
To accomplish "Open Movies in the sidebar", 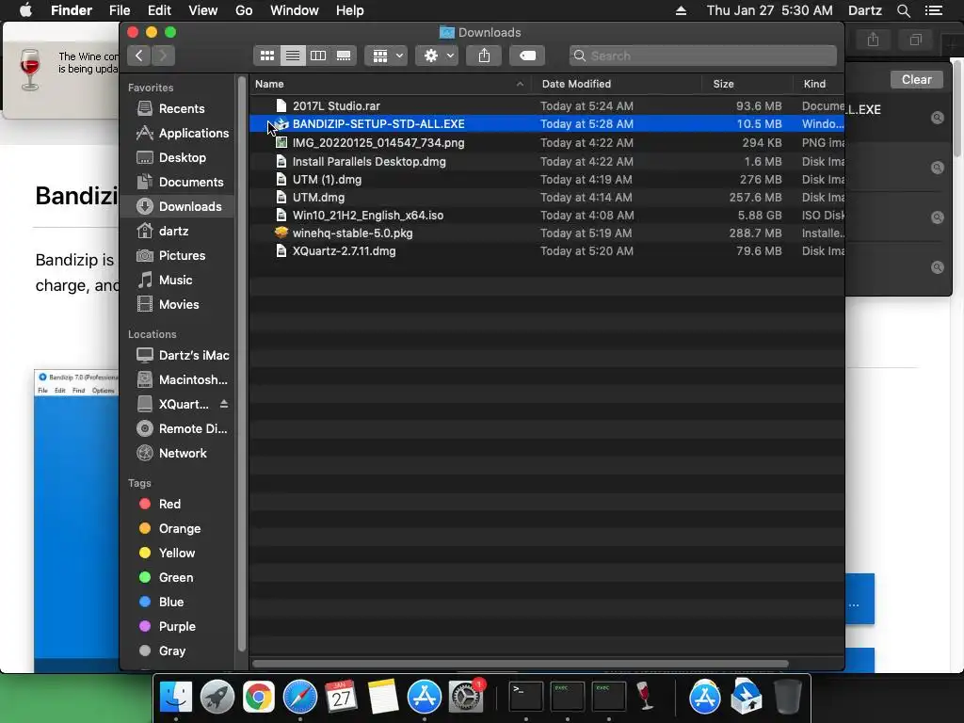I will click(x=176, y=304).
